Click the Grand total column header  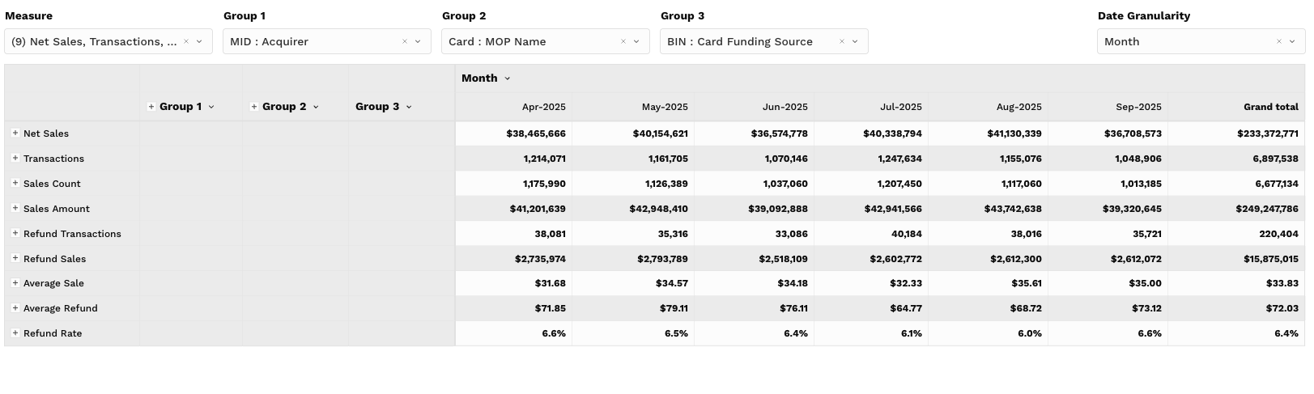coord(1270,107)
